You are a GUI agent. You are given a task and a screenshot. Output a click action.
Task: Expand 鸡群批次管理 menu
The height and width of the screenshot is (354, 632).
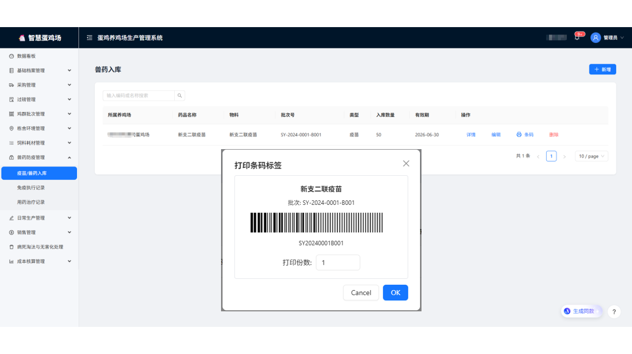click(x=39, y=114)
